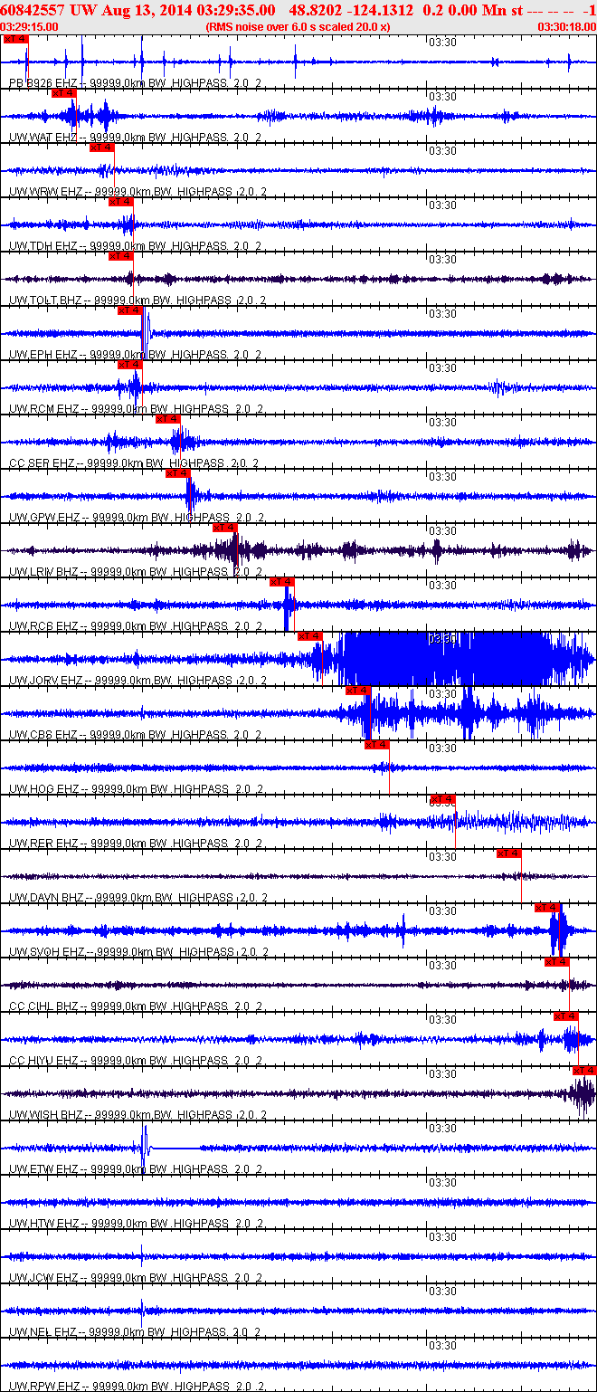Select the arrival pick flag on CC.HIYU trace
The height and width of the screenshot is (1392, 597).
pos(566,1015)
